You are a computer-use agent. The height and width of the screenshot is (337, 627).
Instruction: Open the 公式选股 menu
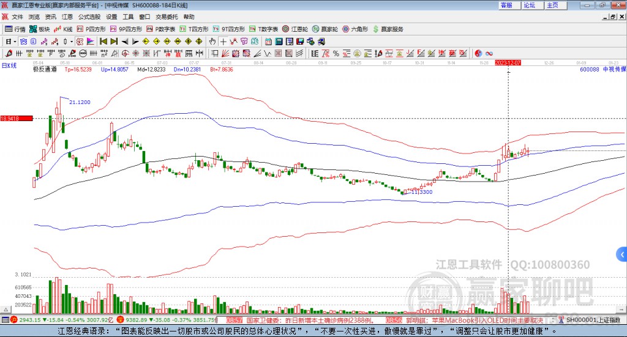click(x=89, y=17)
